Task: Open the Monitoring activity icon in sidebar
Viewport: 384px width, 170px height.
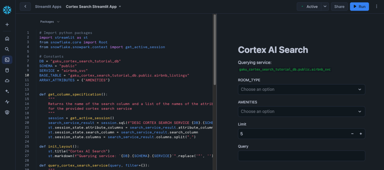Action: (7, 102)
